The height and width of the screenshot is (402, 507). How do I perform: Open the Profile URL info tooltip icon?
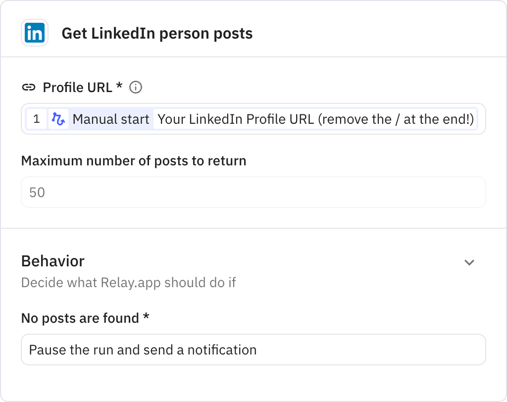(x=136, y=87)
